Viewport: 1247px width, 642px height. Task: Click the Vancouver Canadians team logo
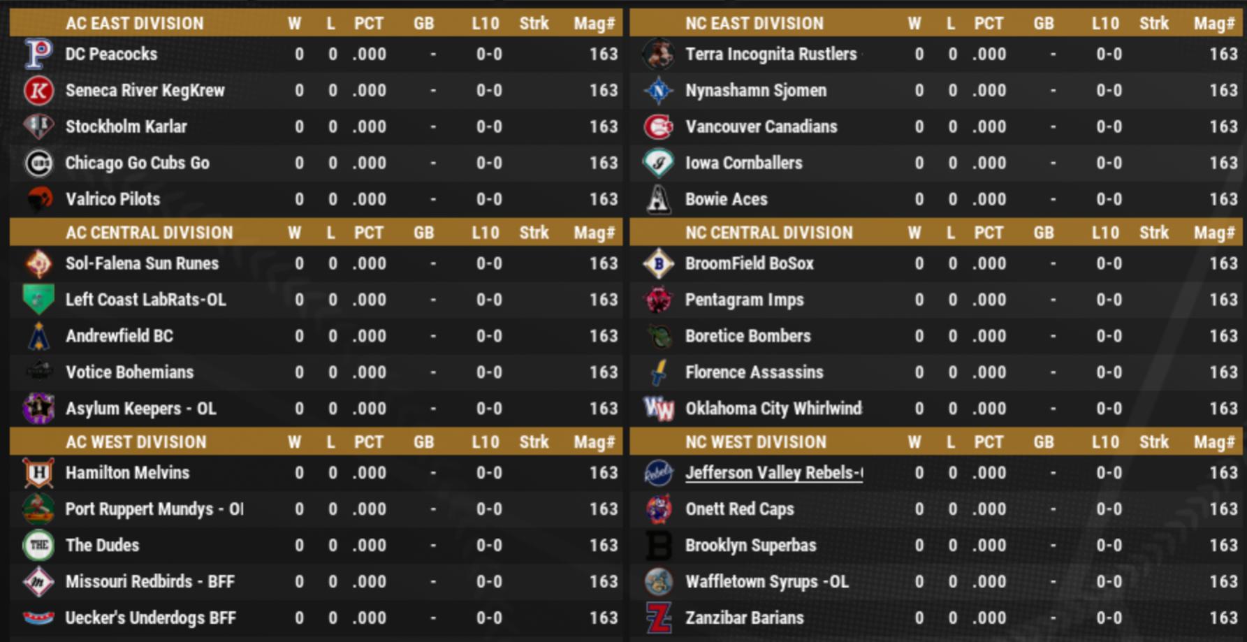point(658,127)
